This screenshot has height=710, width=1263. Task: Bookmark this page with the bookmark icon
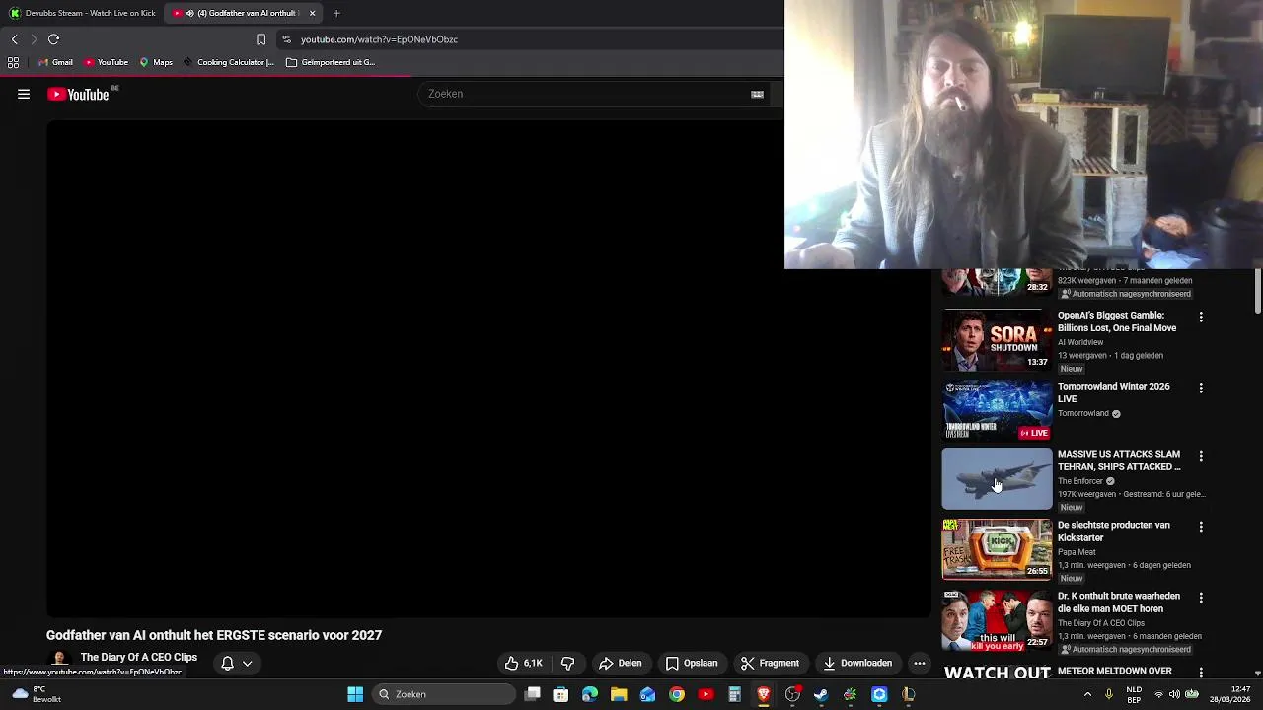pyautogui.click(x=260, y=39)
